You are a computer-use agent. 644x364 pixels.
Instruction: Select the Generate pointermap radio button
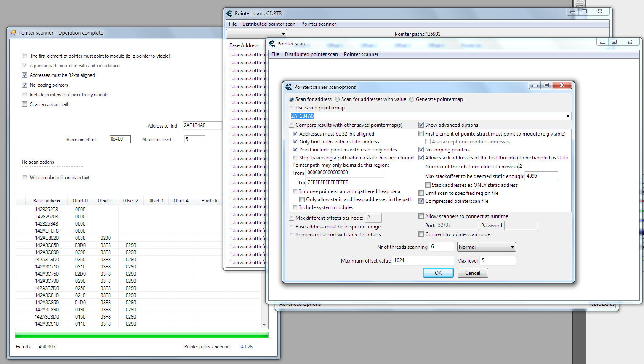412,100
